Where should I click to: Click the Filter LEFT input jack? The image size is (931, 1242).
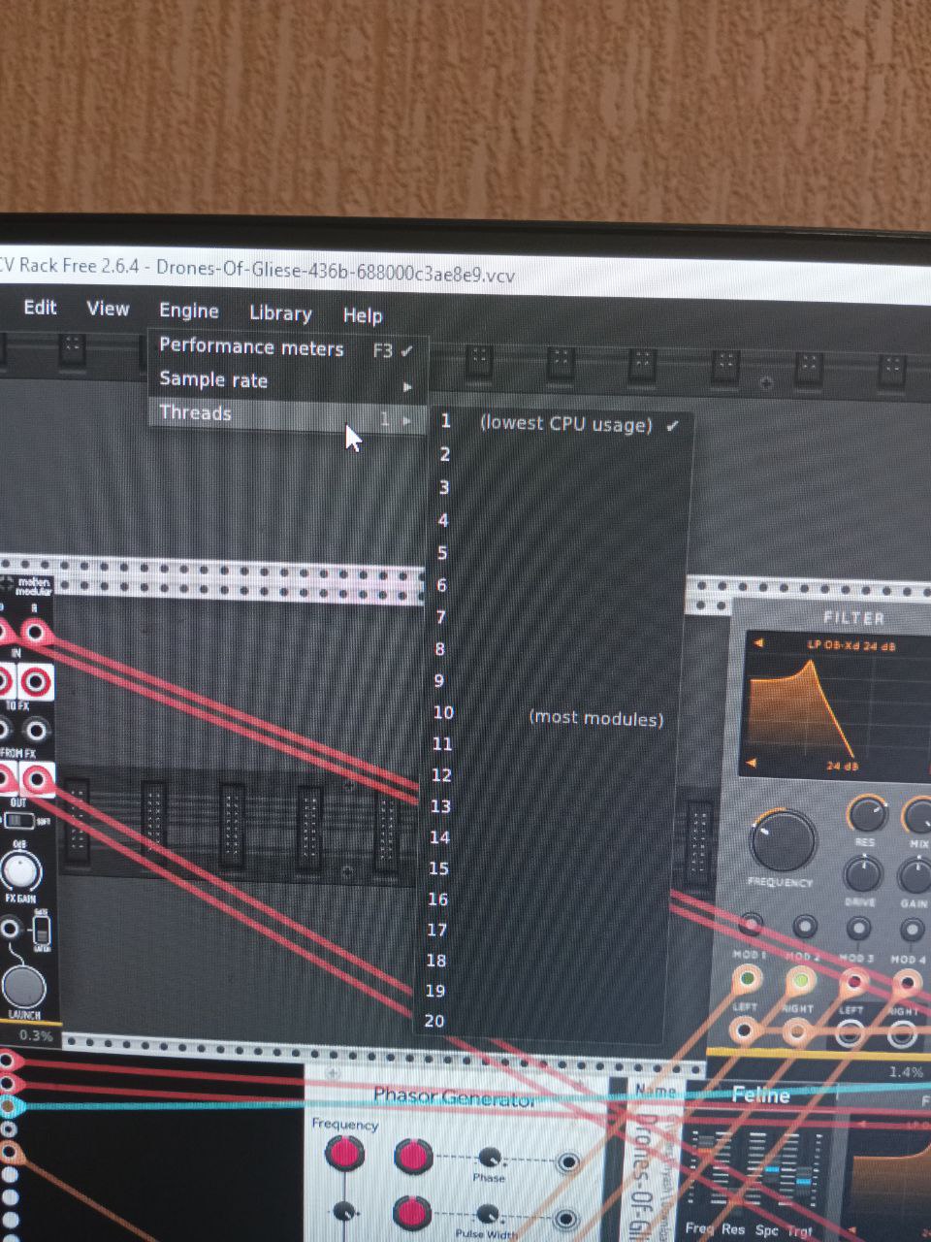click(x=744, y=1030)
